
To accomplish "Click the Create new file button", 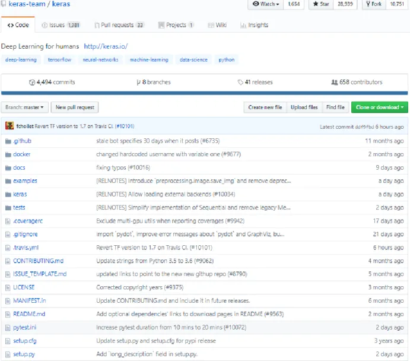I will [265, 107].
